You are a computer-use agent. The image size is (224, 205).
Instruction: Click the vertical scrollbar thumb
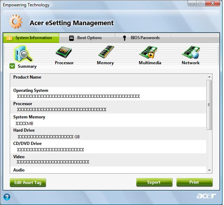209,105
